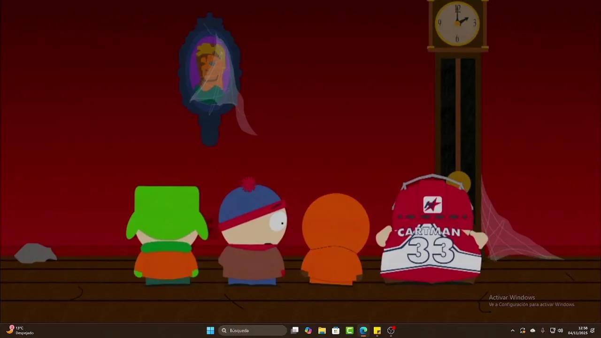Open the OBS Studio taskbar icon

pos(391,330)
